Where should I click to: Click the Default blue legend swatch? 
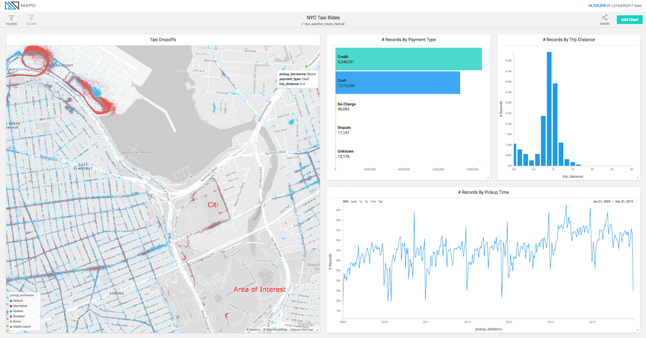pos(11,301)
